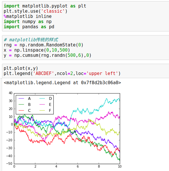Click the y-axis tick label '40'

tap(11, 93)
